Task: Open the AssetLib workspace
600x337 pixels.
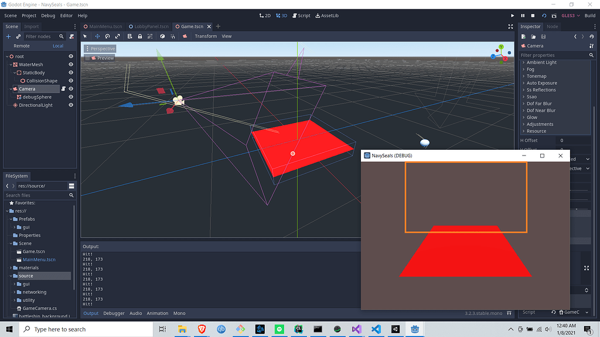Action: pyautogui.click(x=327, y=16)
